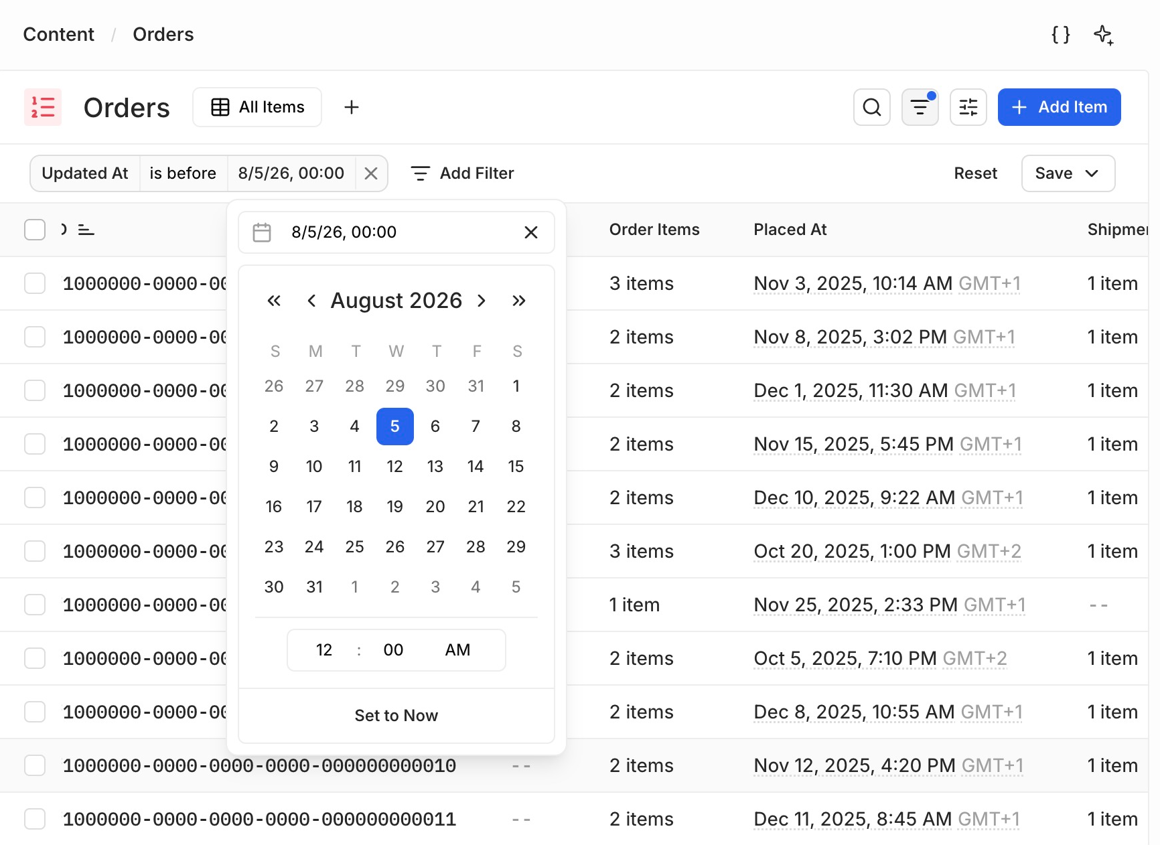
Task: Add a new view with plus icon
Action: coord(352,107)
